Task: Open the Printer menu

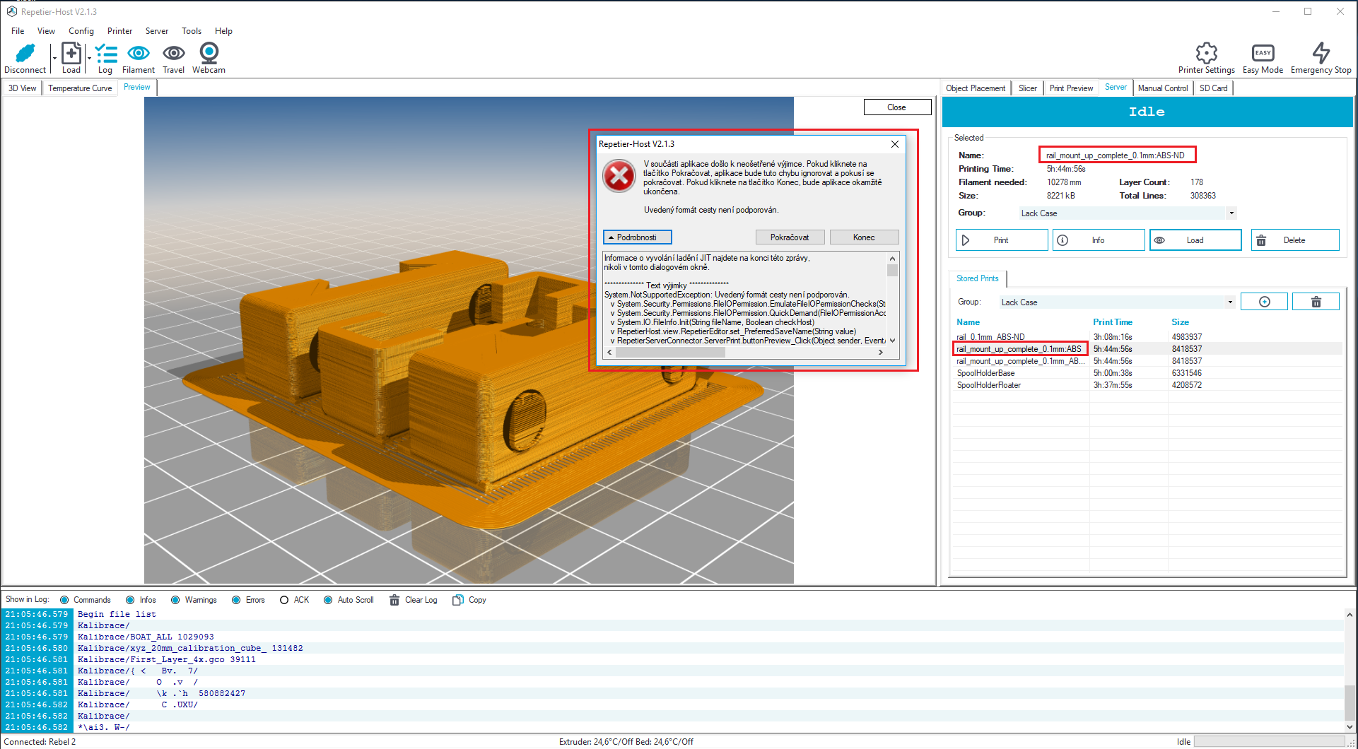Action: (120, 31)
